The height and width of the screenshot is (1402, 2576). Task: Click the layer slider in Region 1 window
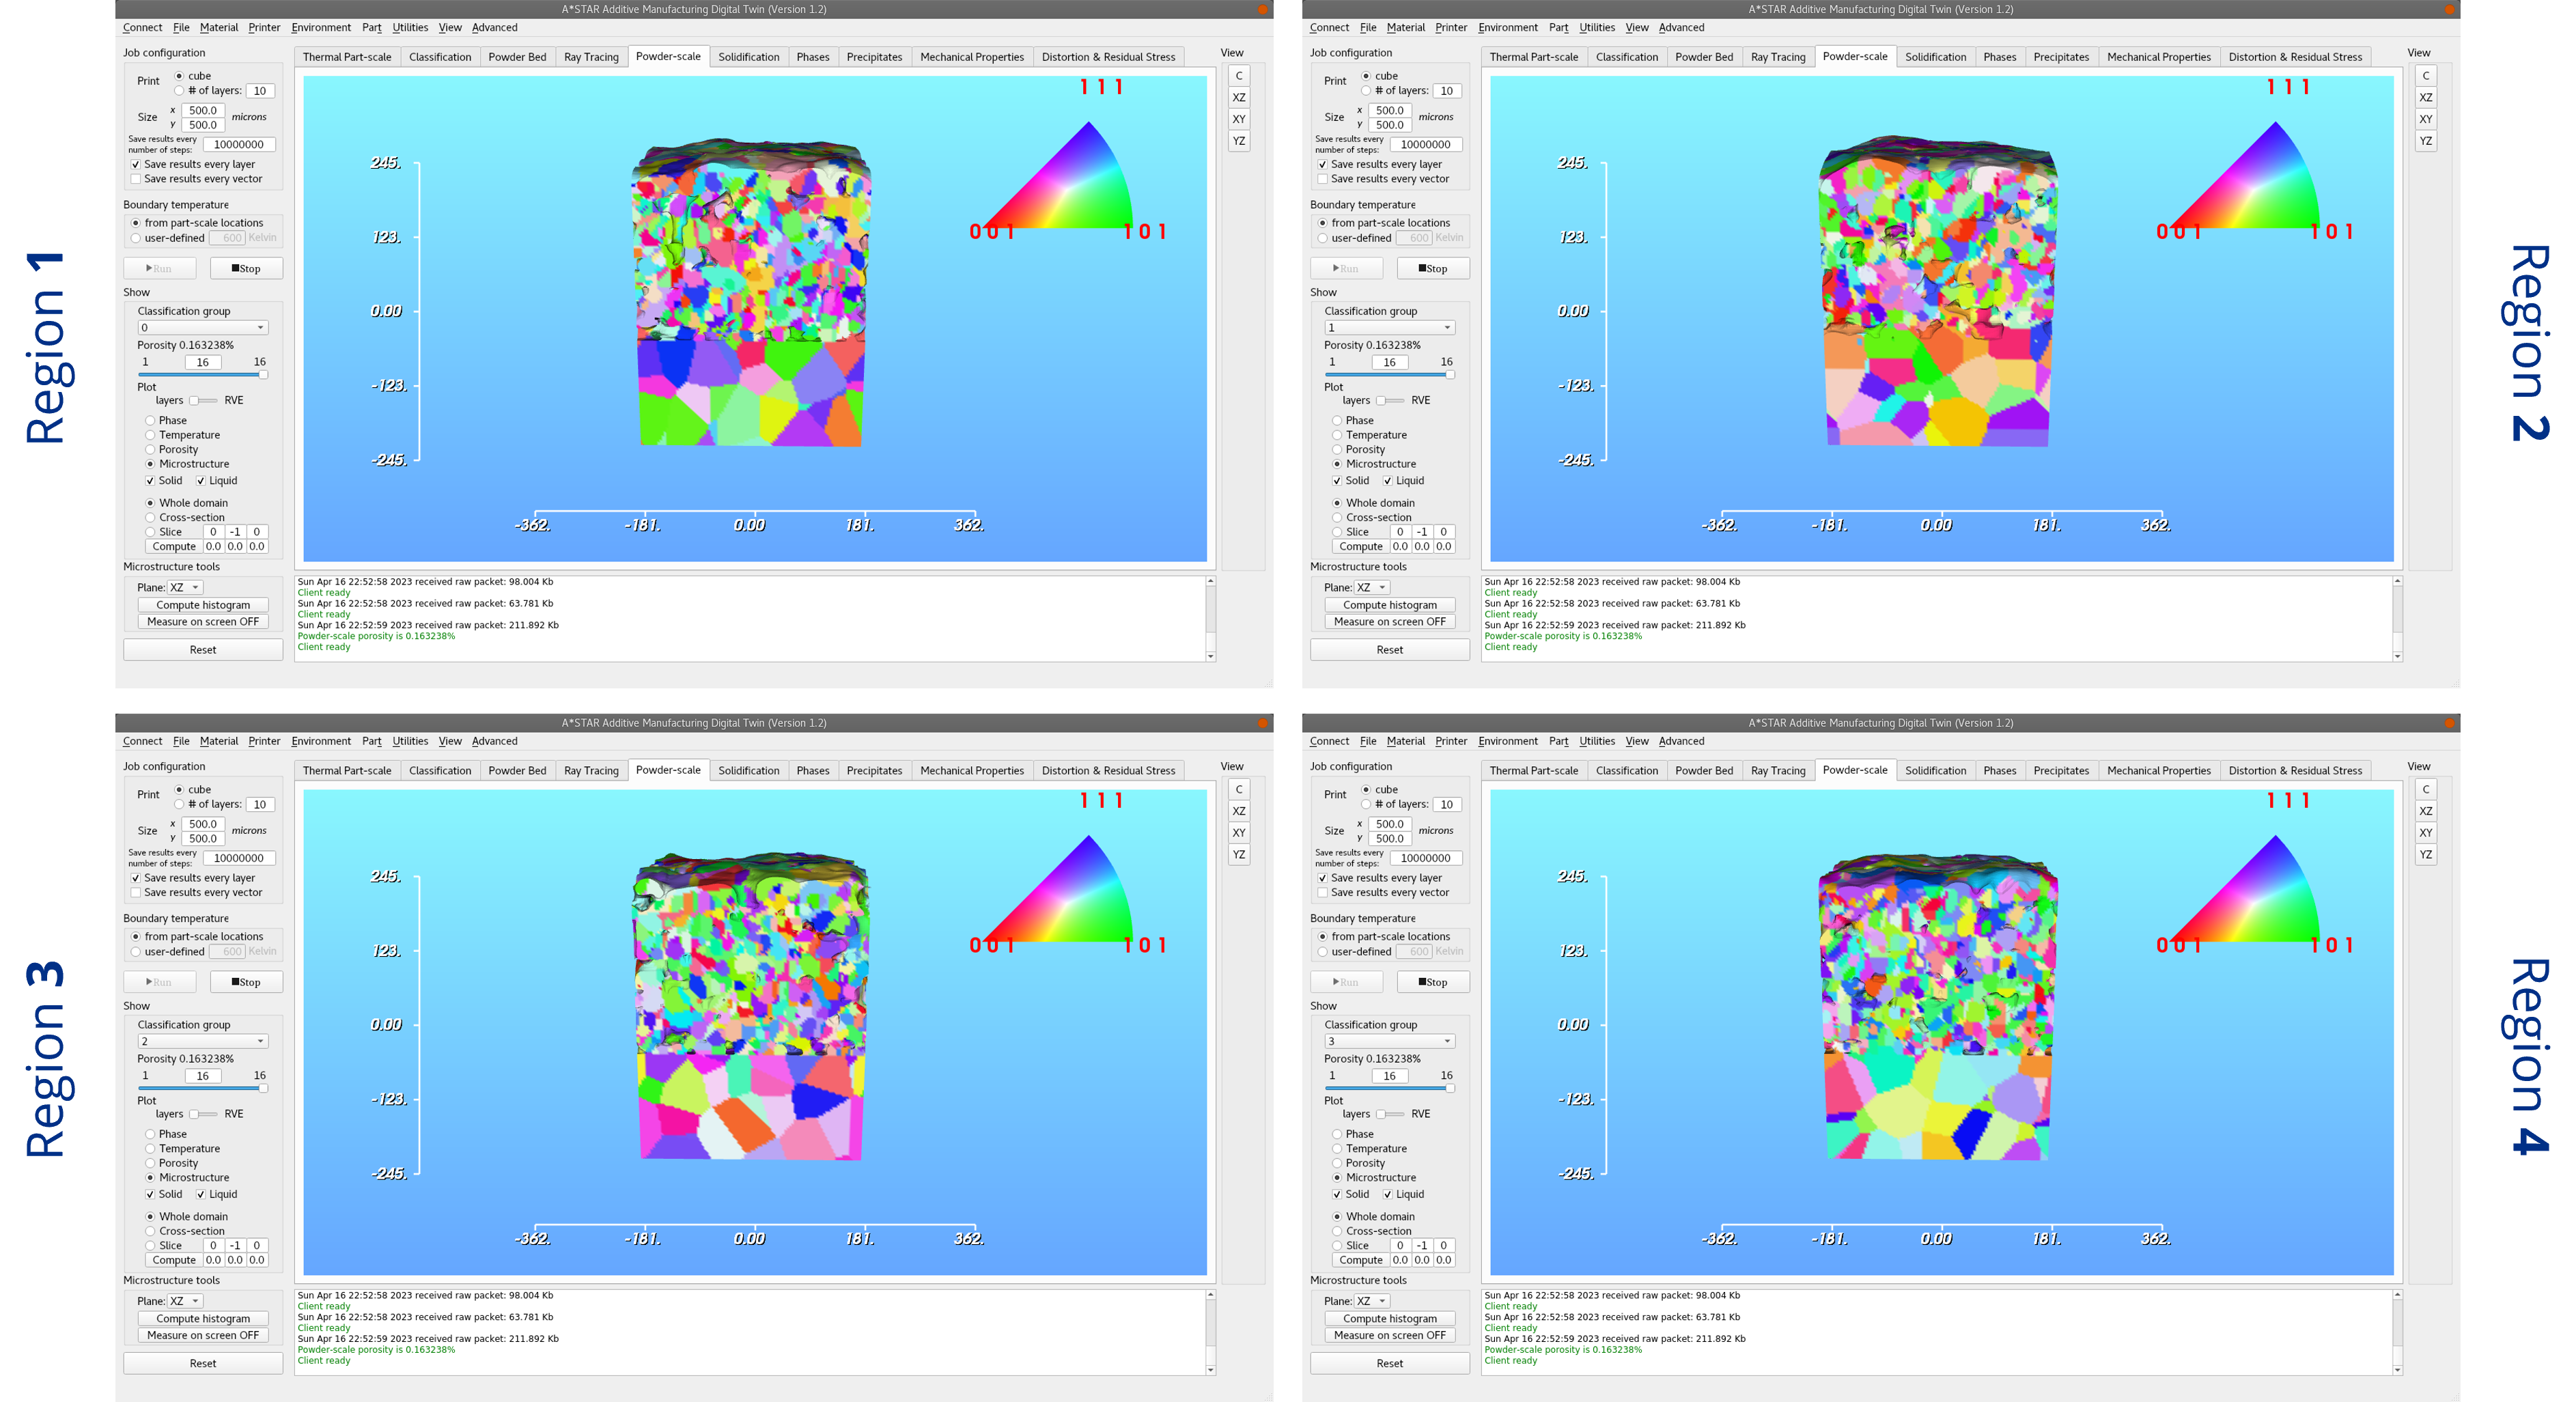point(203,375)
